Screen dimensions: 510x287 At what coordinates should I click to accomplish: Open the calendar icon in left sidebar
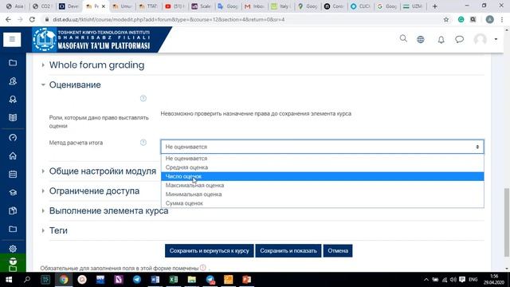coord(13,174)
